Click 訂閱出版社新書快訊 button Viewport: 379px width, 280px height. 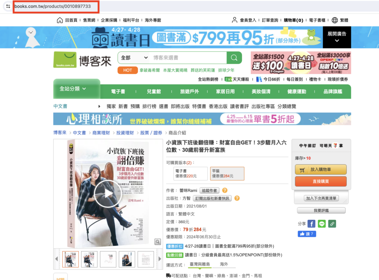[212, 199]
